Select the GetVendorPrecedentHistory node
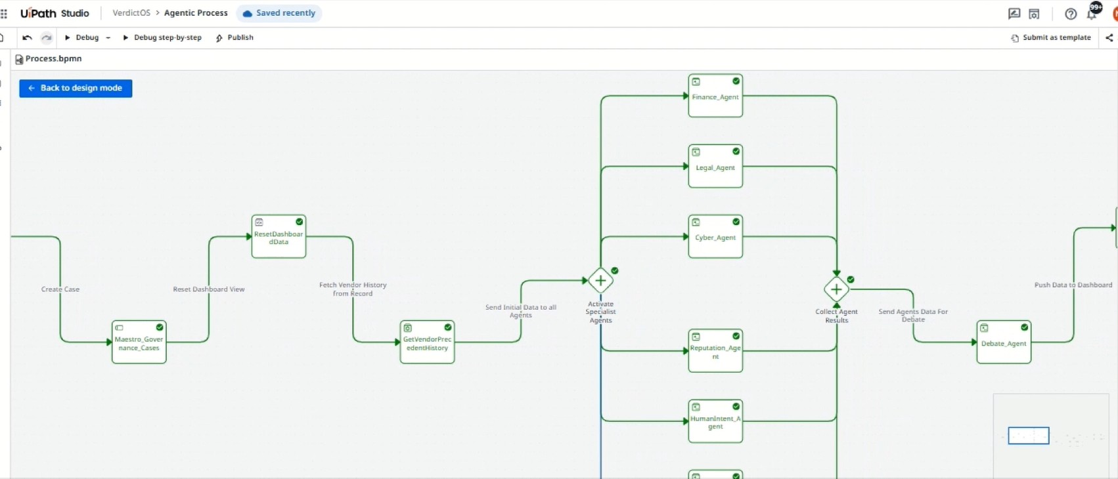 point(427,342)
